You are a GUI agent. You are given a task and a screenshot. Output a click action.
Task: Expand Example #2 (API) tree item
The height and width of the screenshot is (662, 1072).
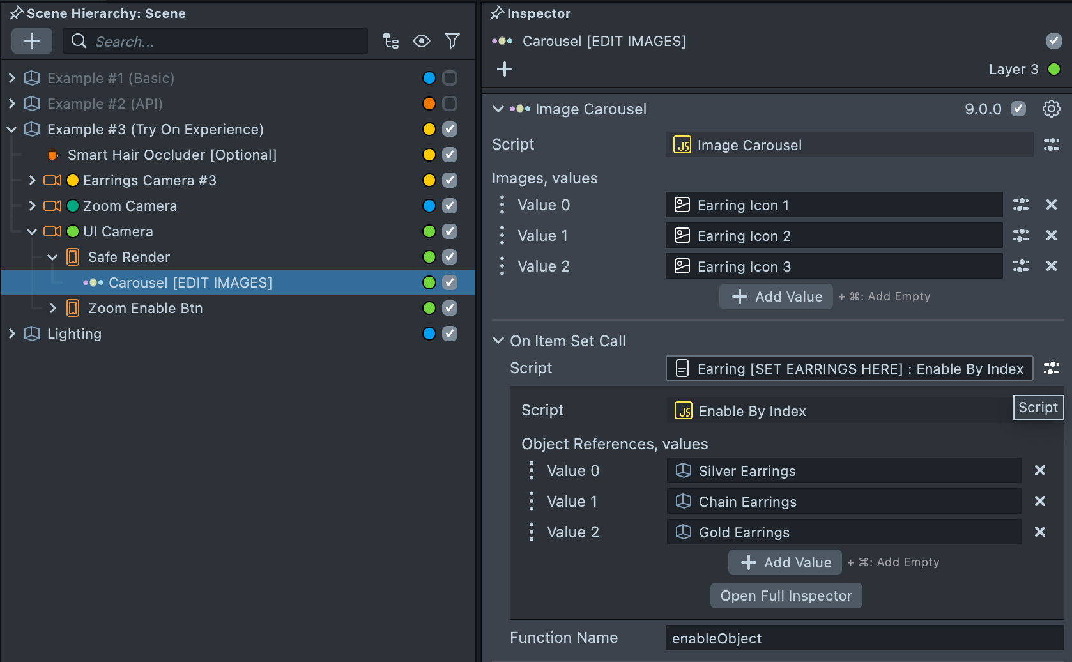coord(12,104)
